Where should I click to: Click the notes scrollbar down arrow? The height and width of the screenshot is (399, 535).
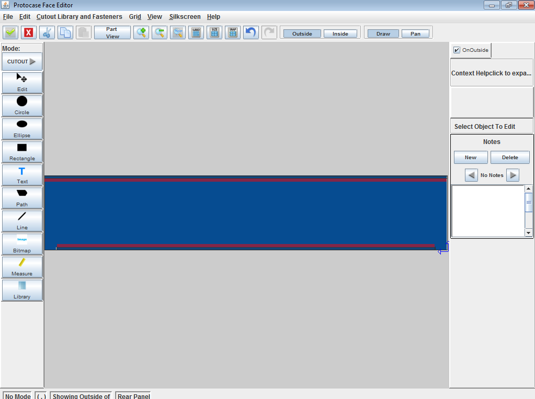(528, 233)
